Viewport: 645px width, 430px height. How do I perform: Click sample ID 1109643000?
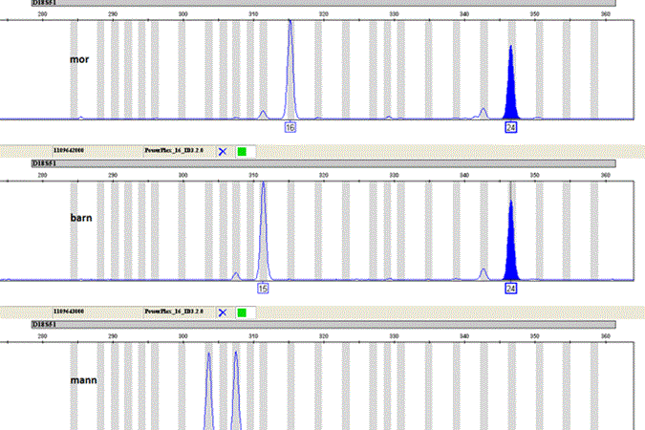(69, 312)
